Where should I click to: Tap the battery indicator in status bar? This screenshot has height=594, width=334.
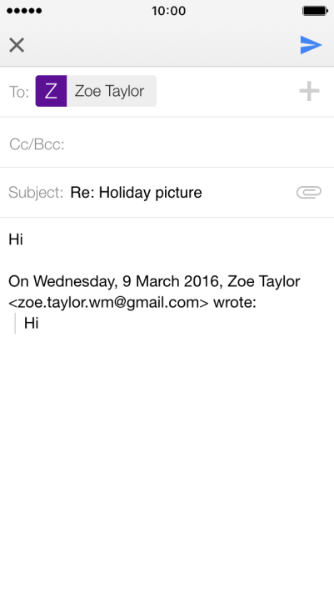point(315,11)
